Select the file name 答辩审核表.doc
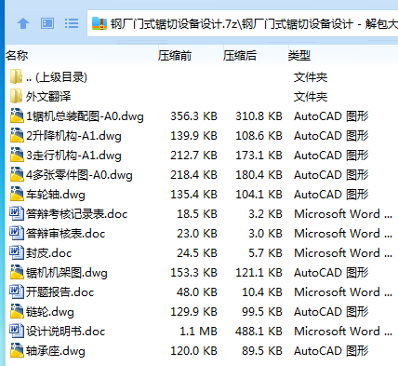This screenshot has height=366, width=398. 66,234
